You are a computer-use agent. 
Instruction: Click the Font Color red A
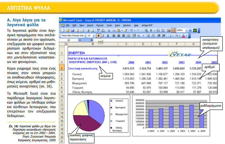pyautogui.click(x=184, y=36)
